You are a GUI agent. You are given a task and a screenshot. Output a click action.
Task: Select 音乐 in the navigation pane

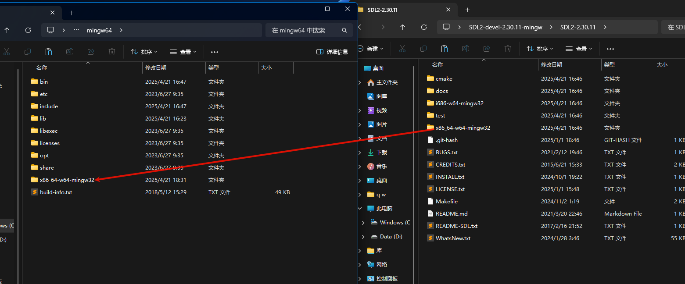pos(382,167)
